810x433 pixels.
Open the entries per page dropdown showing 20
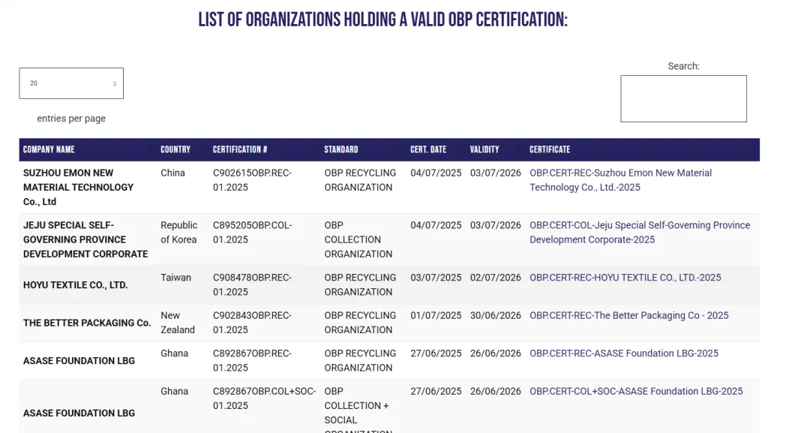point(71,83)
